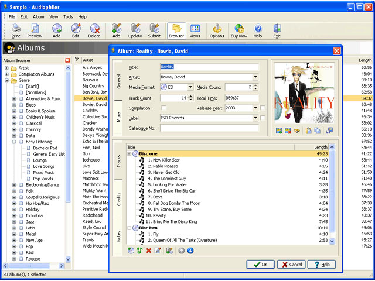This screenshot has width=375, height=281.
Task: Copy cover image with the copy icon
Action: click(x=318, y=131)
